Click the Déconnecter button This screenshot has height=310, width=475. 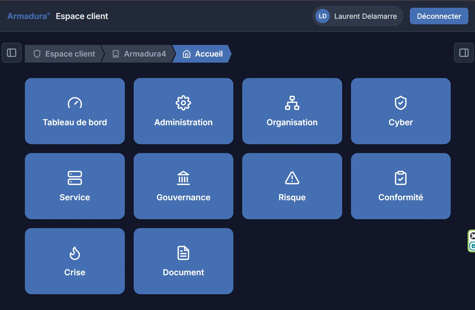(439, 16)
